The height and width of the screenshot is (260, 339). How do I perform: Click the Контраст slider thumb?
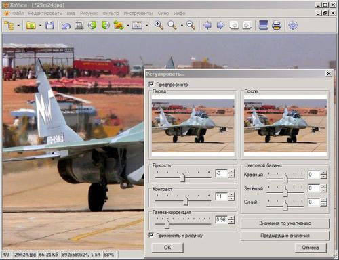click(x=186, y=200)
